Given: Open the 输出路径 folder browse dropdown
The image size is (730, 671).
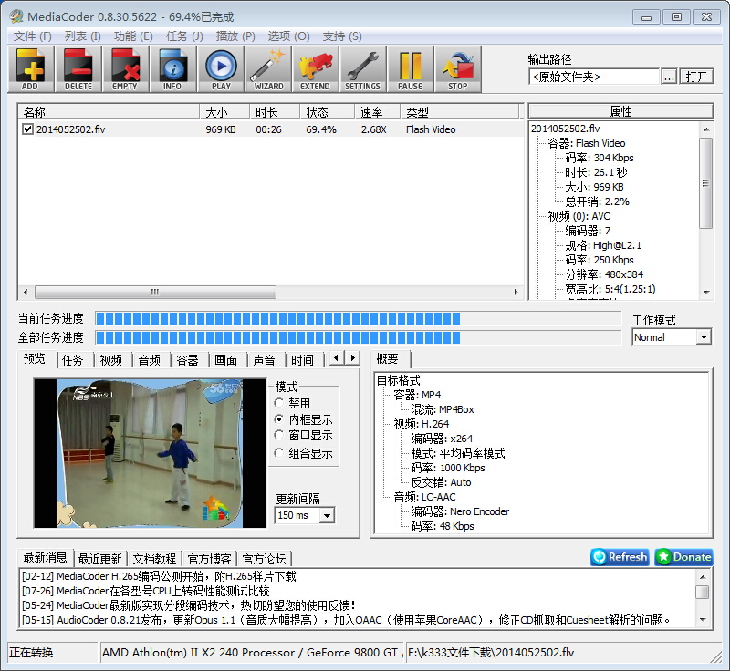Looking at the screenshot, I should [669, 76].
